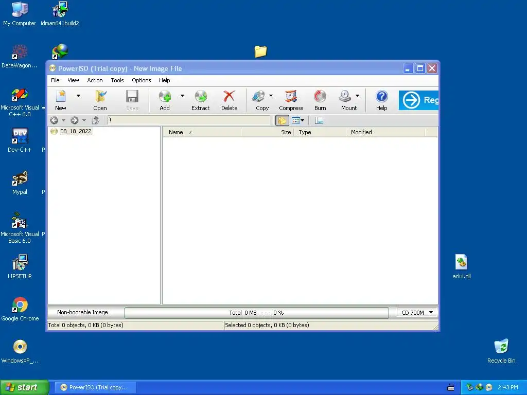Image resolution: width=527 pixels, height=395 pixels.
Task: Open the Back history dropdown arrow
Action: [63, 120]
